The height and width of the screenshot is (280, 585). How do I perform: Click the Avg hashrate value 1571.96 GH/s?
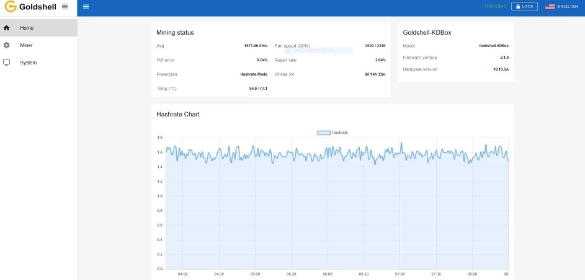[256, 46]
